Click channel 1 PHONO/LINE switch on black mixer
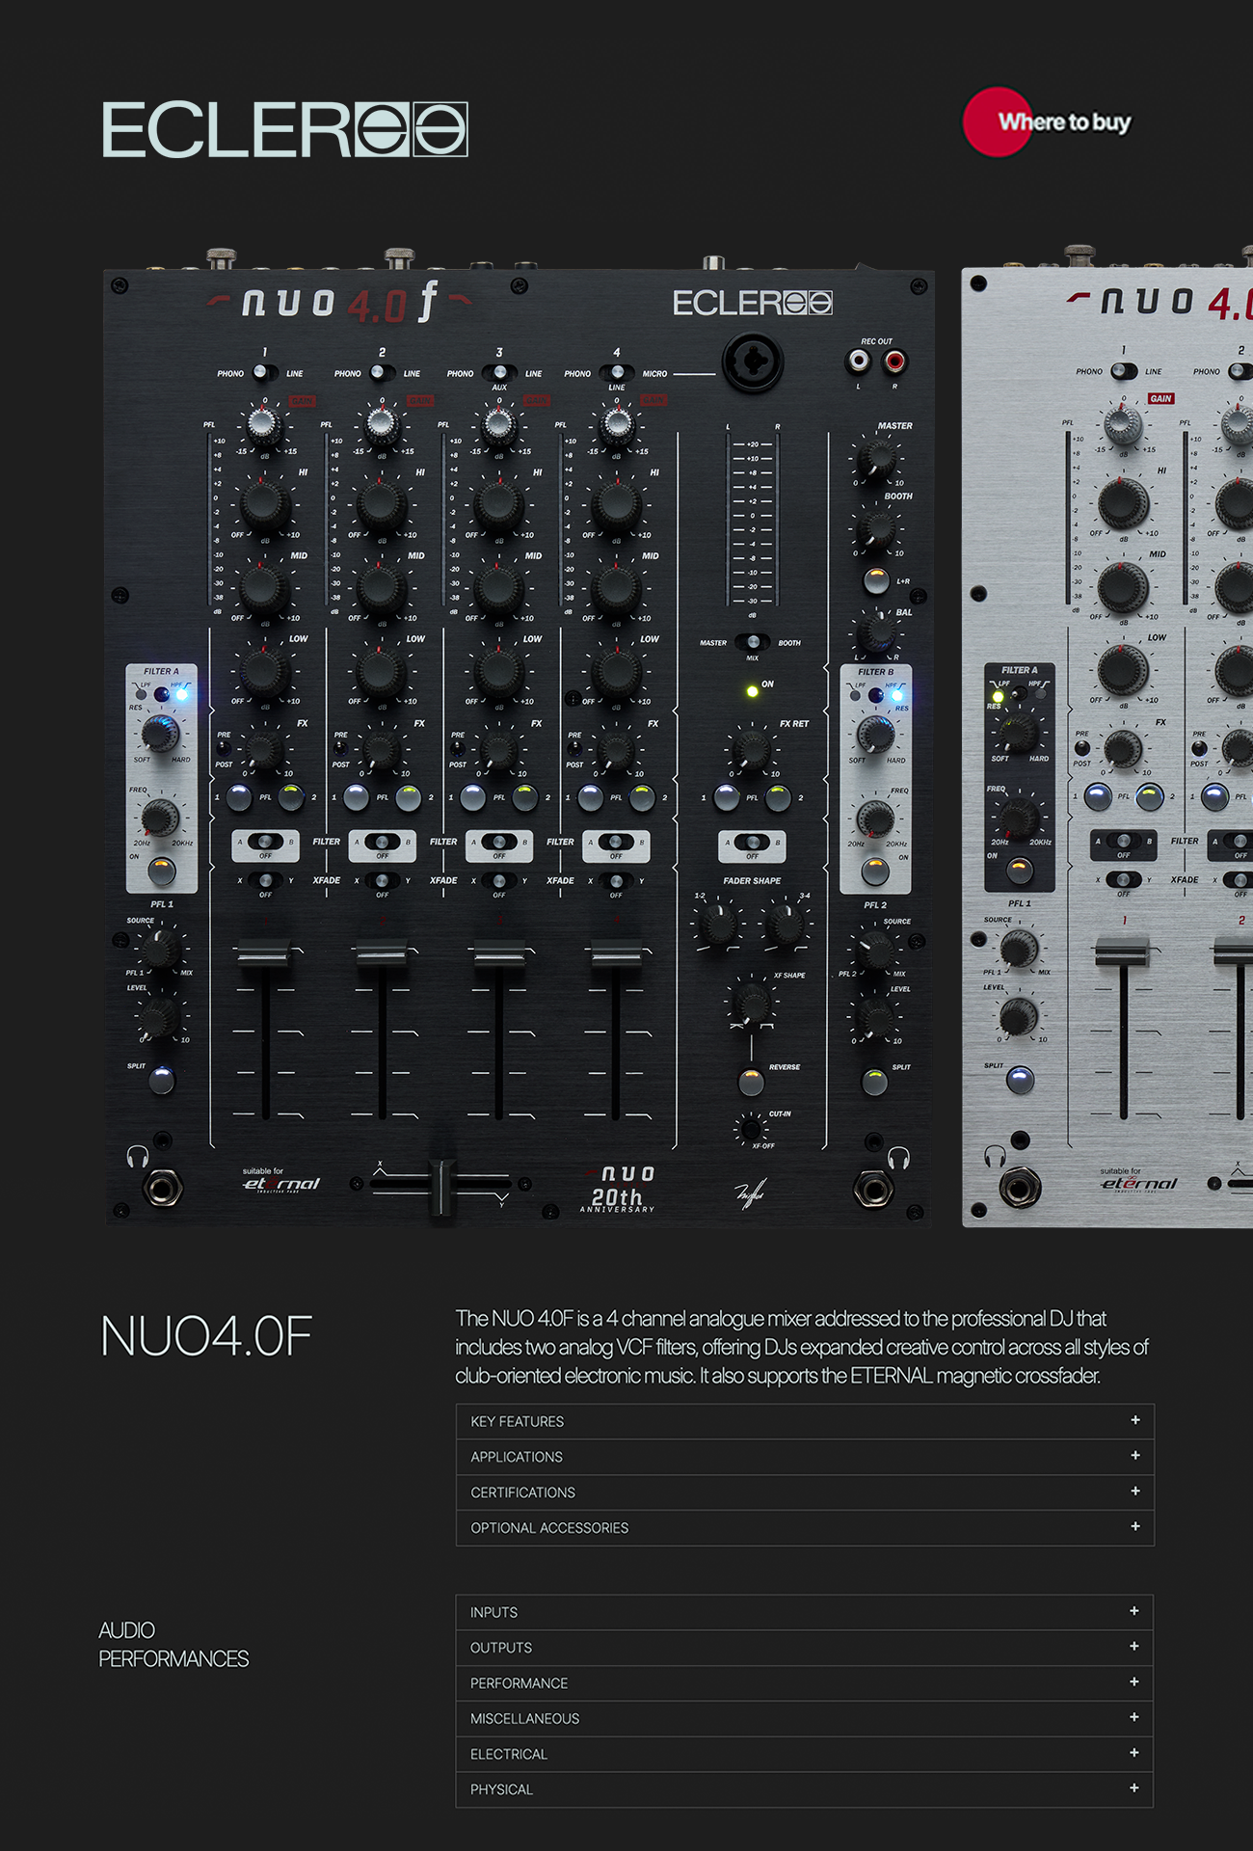Screen dimensions: 1253x1851 tap(262, 373)
